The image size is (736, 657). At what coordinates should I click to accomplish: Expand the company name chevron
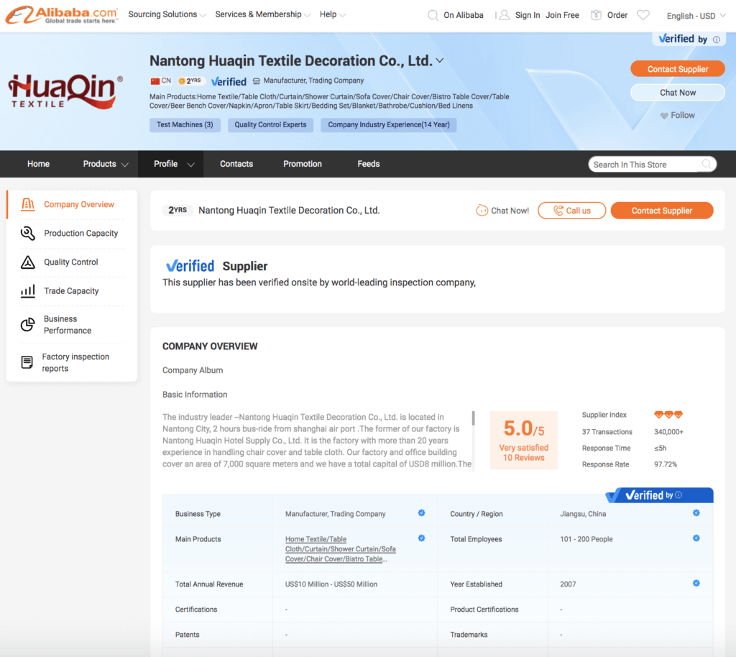(440, 60)
